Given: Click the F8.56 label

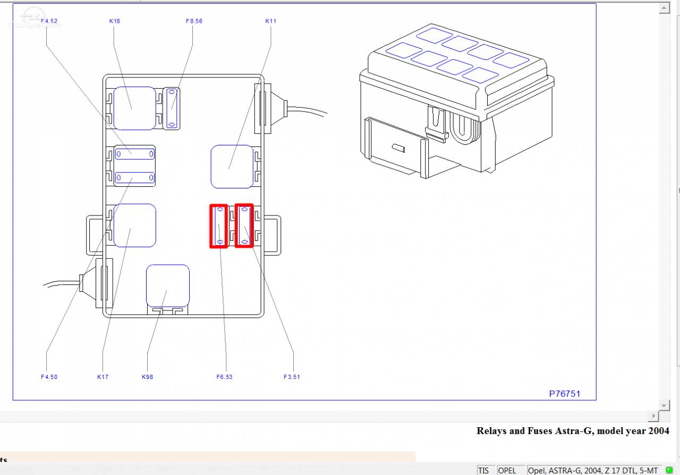Looking at the screenshot, I should 194,21.
